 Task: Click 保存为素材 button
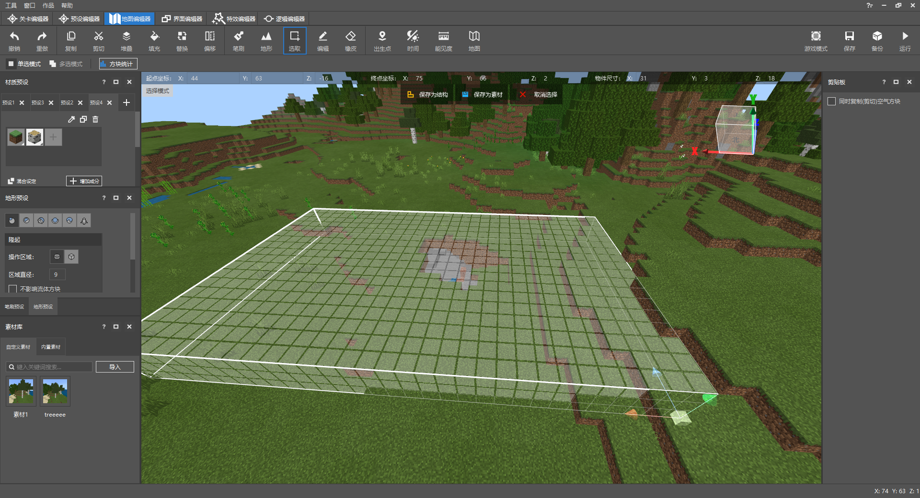click(x=483, y=94)
